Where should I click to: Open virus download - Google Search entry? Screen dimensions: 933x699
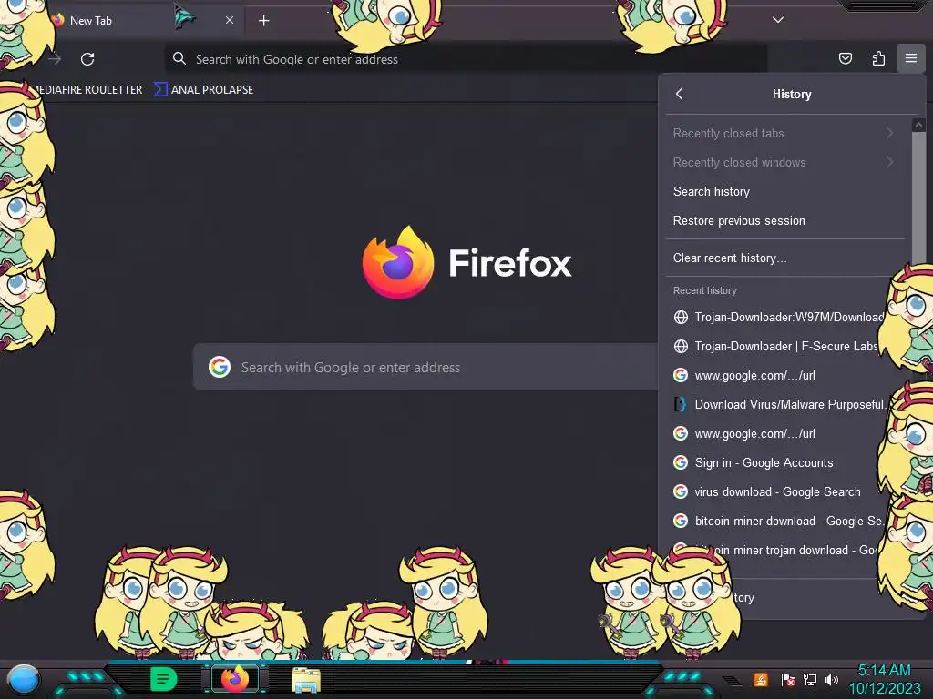pyautogui.click(x=774, y=491)
